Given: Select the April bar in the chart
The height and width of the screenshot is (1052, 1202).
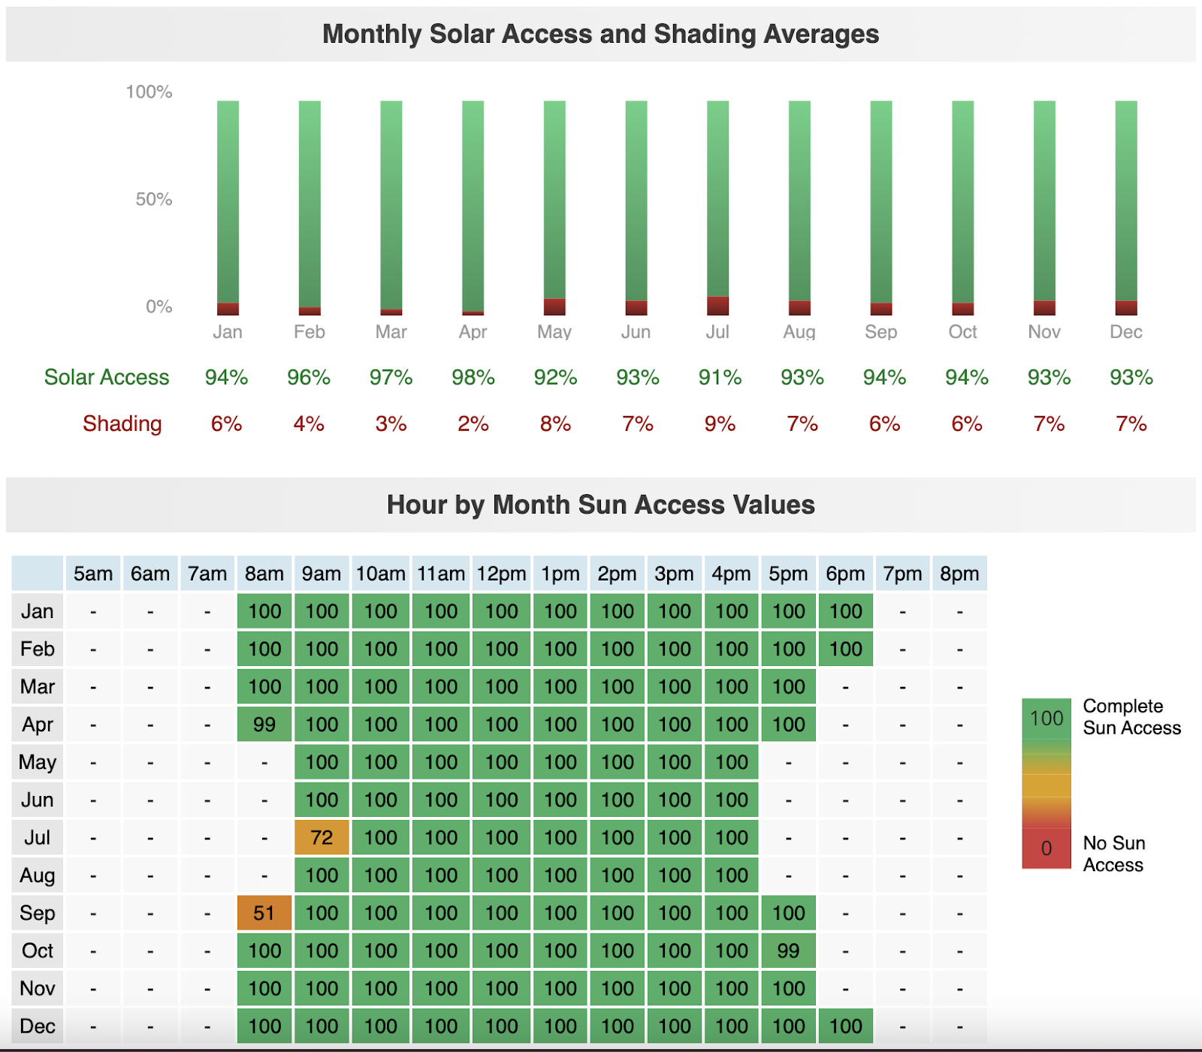Looking at the screenshot, I should click(473, 206).
